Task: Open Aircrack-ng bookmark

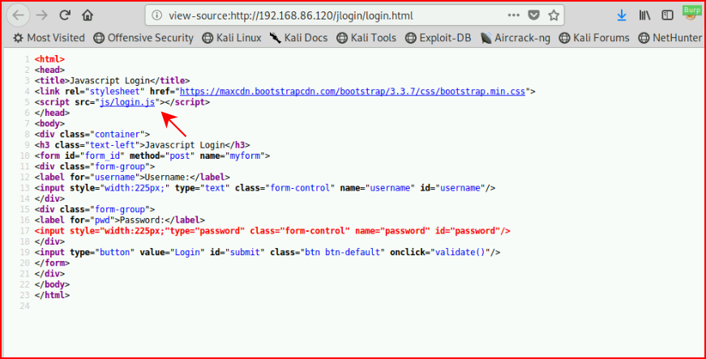Action: click(x=515, y=38)
